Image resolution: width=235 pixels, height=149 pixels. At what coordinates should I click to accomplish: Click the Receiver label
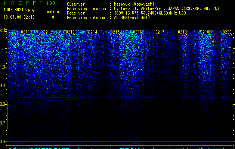pos(76,13)
